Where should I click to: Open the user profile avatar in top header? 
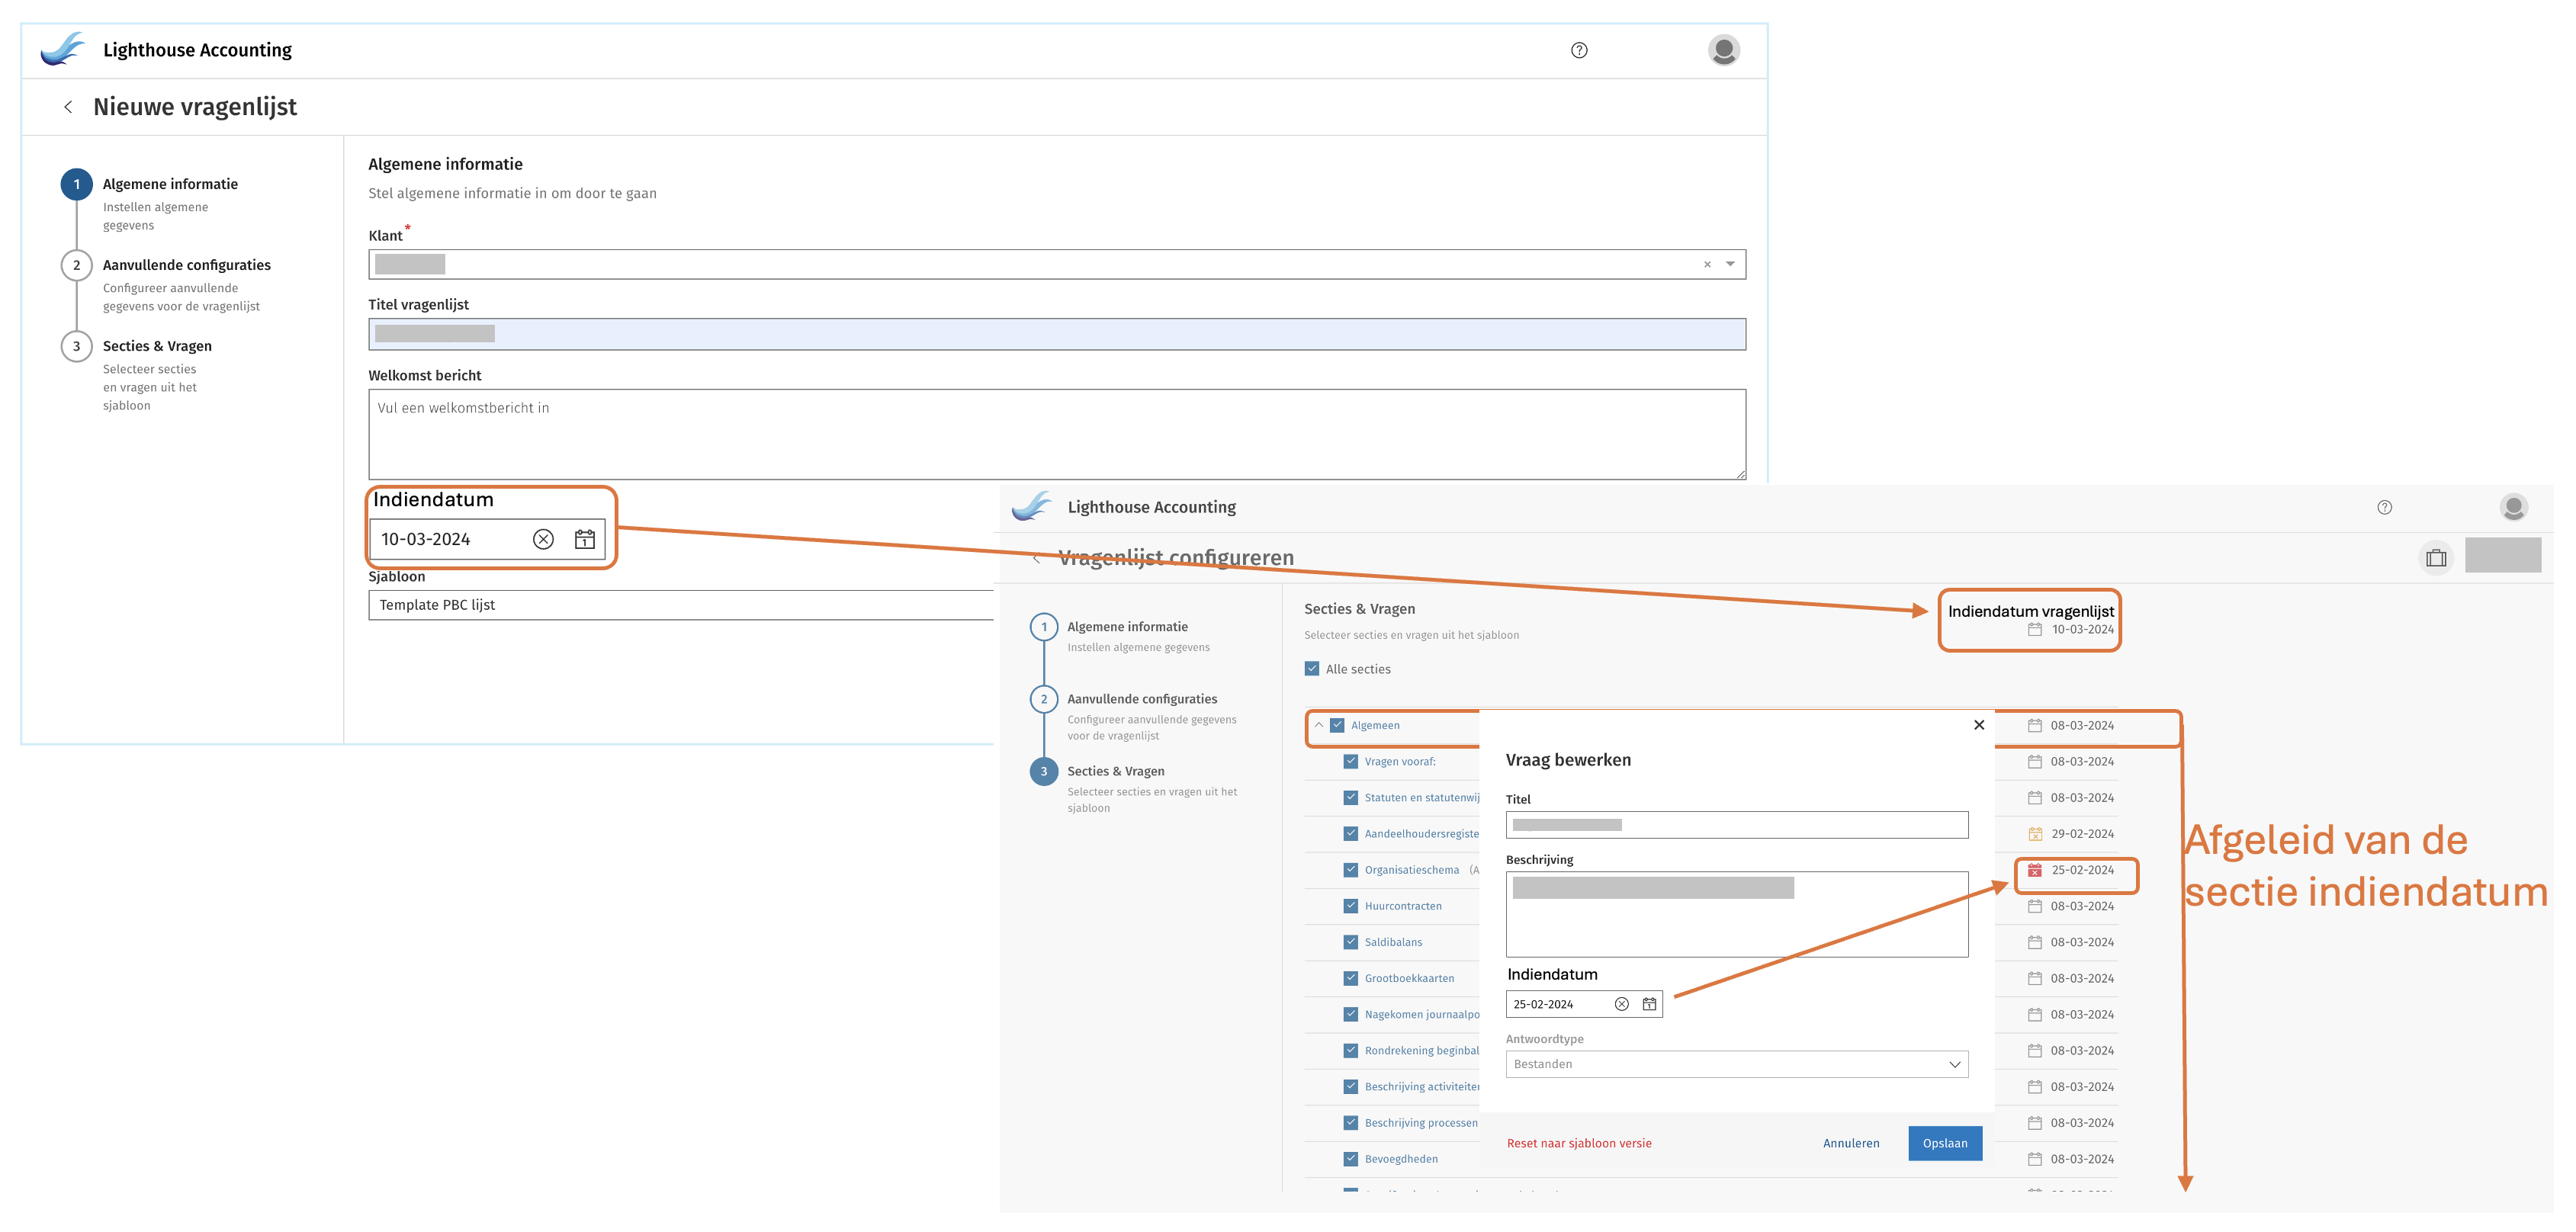click(1723, 50)
